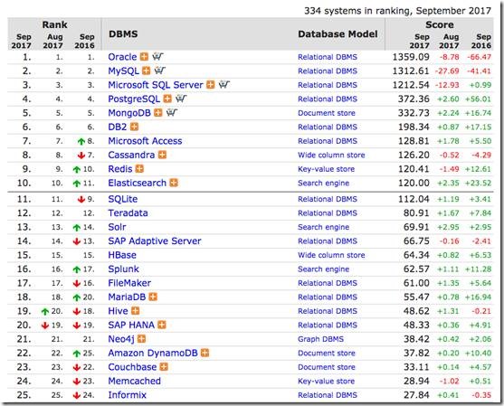
Task: Click the plus icon beside Cassandra
Action: pyautogui.click(x=163, y=155)
